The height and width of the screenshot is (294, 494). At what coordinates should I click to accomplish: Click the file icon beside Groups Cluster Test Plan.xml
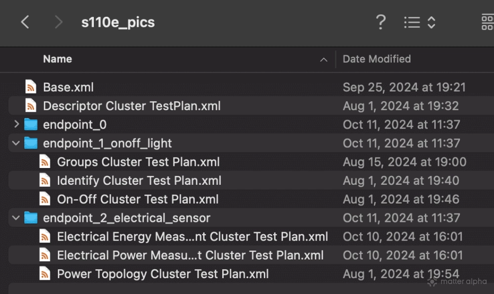(44, 162)
